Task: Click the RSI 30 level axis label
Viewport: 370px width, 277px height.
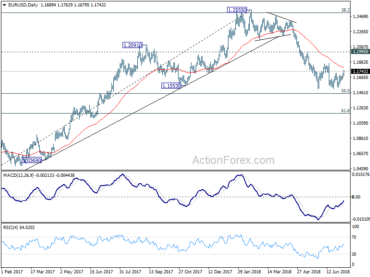Action: 354,254
